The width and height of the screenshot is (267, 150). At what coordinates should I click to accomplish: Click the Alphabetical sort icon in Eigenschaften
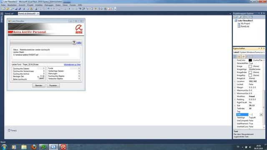coord(239,57)
